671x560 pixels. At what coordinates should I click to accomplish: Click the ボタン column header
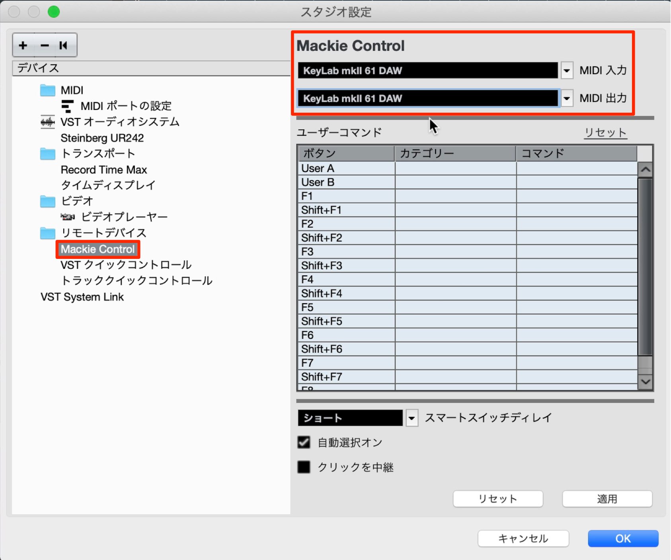(x=346, y=153)
